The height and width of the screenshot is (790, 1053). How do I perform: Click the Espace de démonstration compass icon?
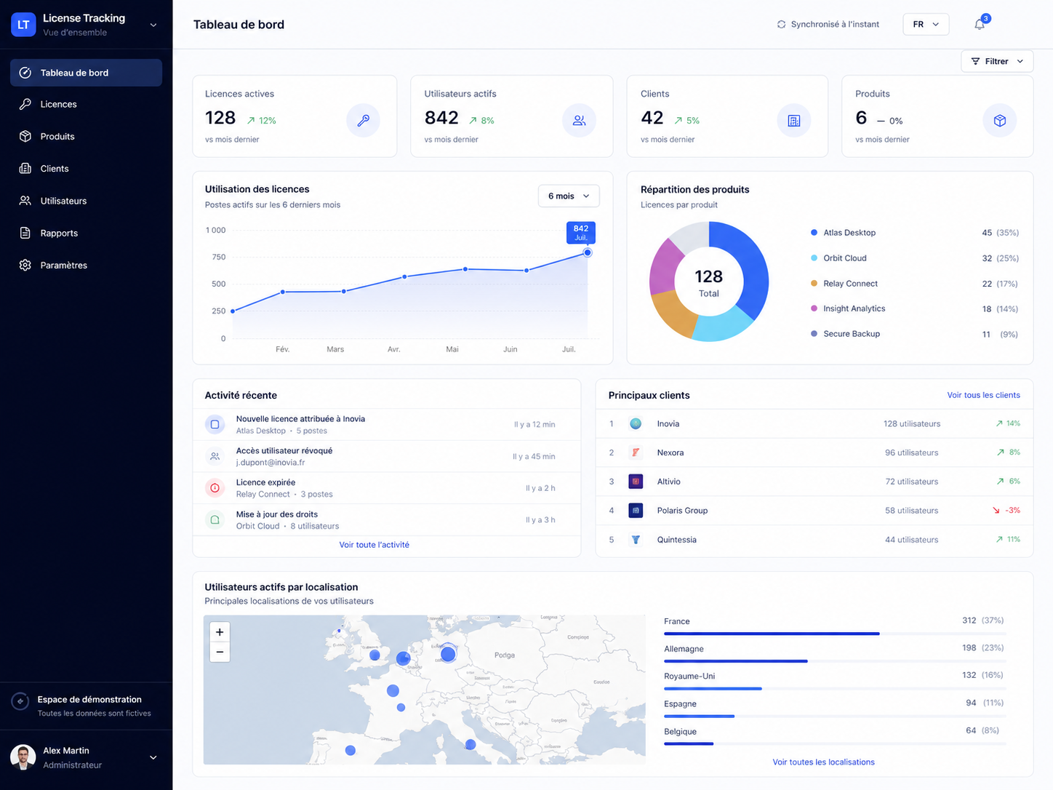[20, 701]
